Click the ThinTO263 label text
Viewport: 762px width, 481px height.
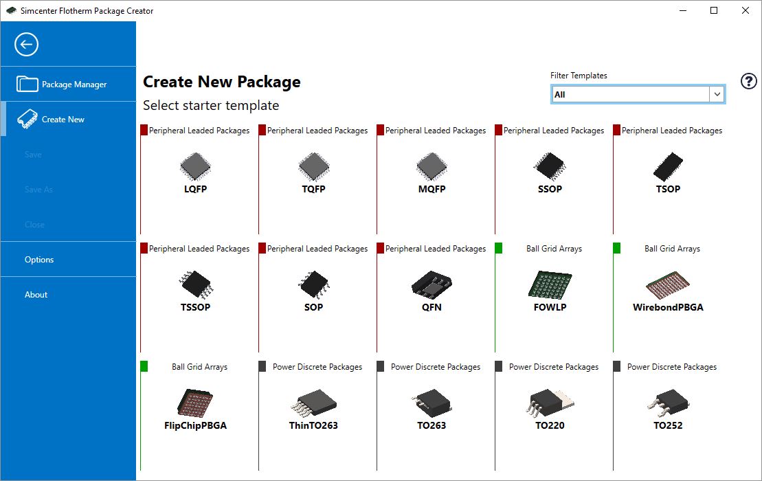coord(313,425)
